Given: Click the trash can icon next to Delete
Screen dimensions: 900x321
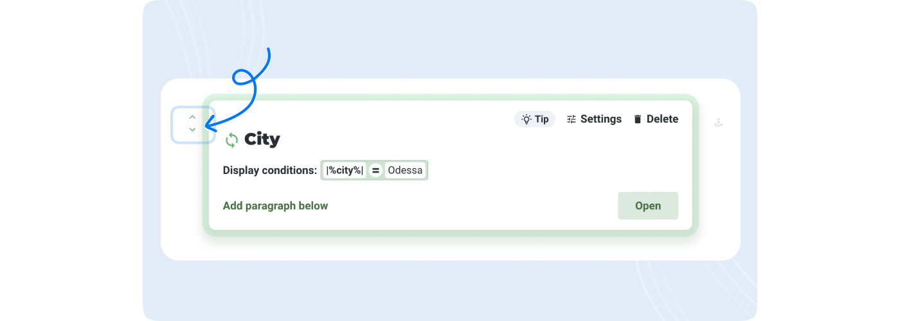Looking at the screenshot, I should [638, 119].
